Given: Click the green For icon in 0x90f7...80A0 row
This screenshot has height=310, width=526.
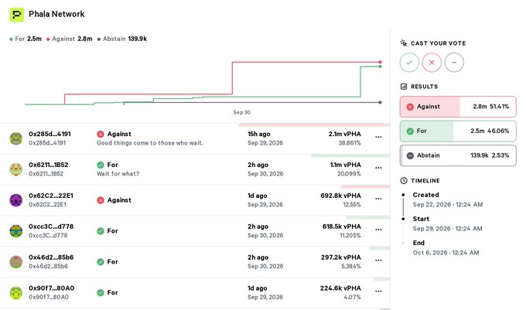Looking at the screenshot, I should pyautogui.click(x=101, y=292).
